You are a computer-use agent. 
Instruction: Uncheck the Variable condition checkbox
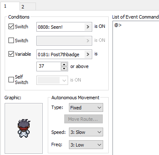pos(11,54)
